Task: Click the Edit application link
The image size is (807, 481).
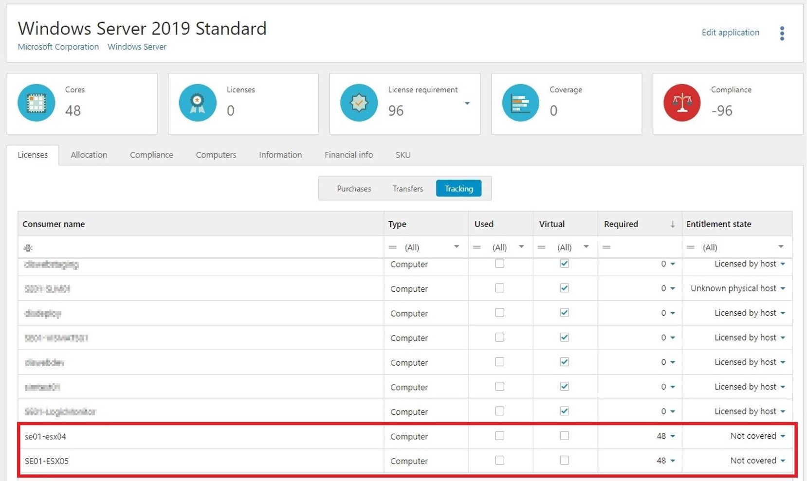Action: (730, 33)
